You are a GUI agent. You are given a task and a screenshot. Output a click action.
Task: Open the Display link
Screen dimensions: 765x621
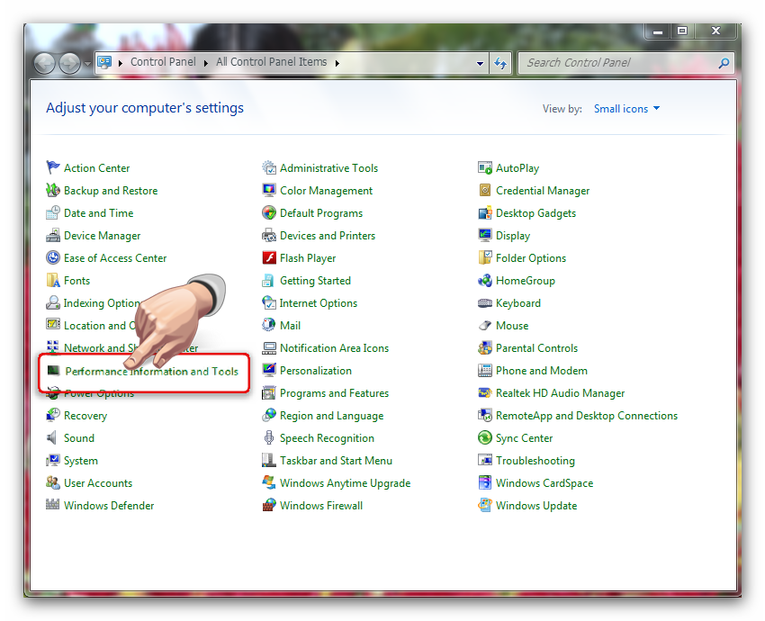point(513,236)
